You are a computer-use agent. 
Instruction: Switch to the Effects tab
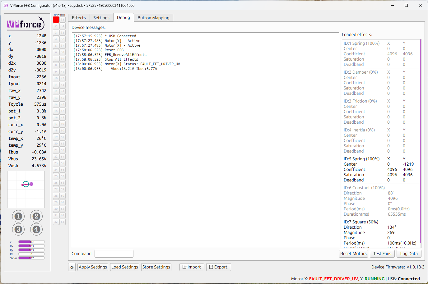pyautogui.click(x=79, y=18)
